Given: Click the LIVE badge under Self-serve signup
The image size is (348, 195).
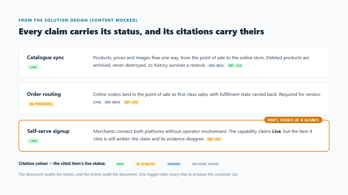Looking at the screenshot, I should click(34, 141).
